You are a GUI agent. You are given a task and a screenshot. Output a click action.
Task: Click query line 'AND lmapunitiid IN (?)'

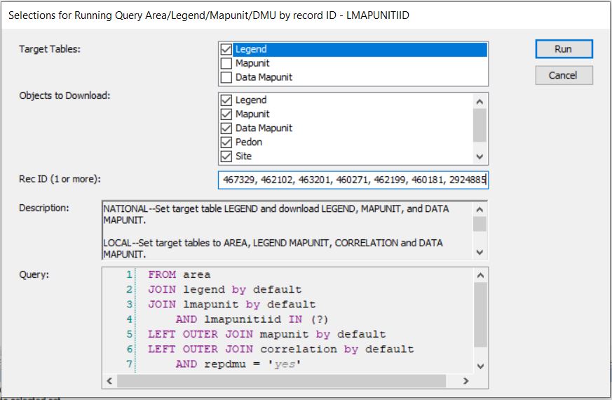(252, 319)
